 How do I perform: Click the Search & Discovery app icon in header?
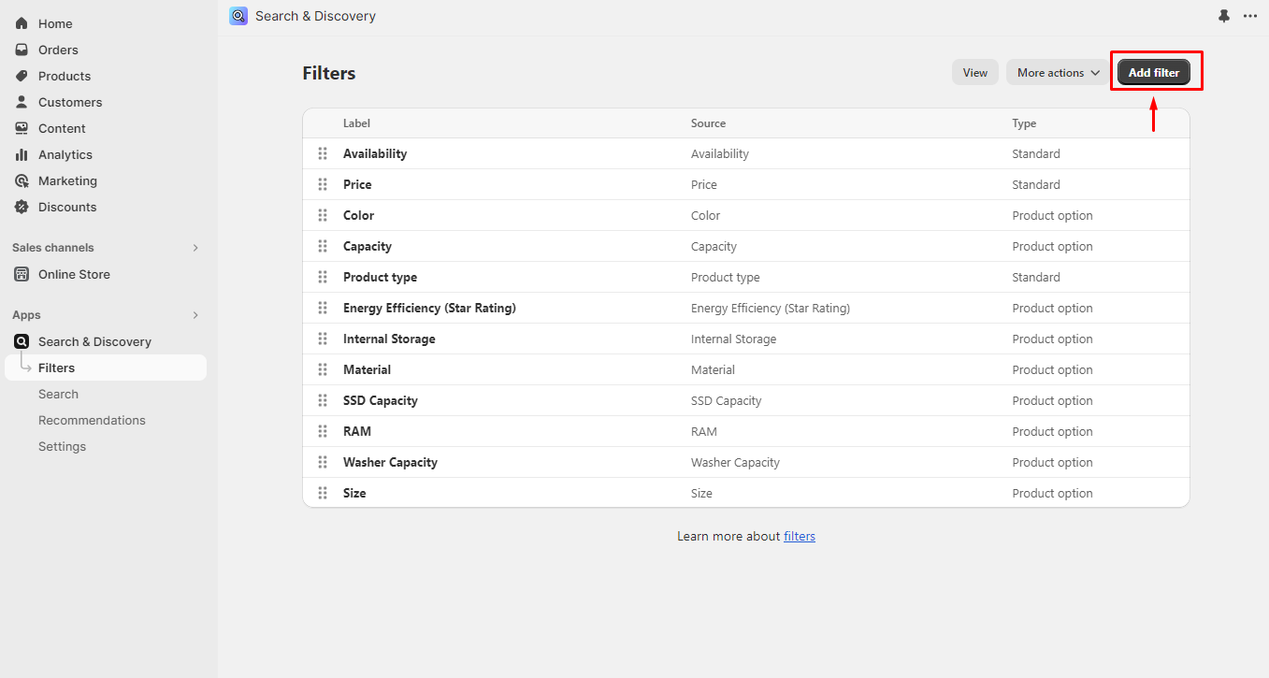click(x=238, y=16)
